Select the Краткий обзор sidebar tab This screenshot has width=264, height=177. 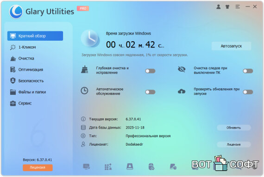pyautogui.click(x=35, y=36)
